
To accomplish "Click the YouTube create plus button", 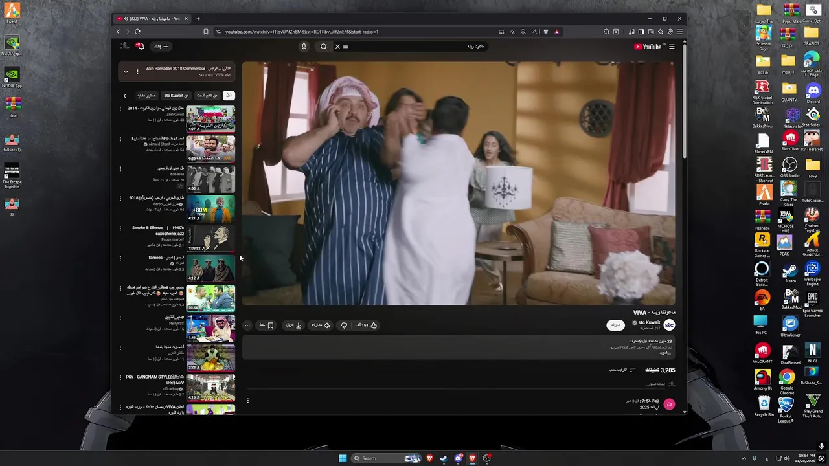I will tap(161, 47).
